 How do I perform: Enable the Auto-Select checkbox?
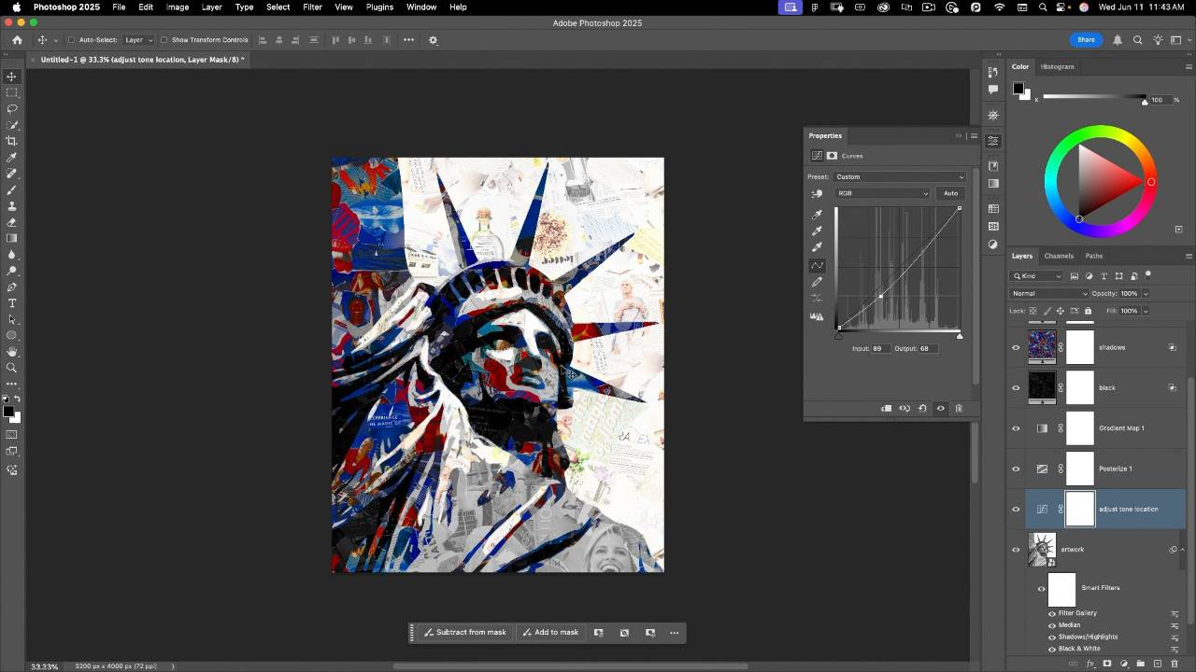[x=71, y=40]
